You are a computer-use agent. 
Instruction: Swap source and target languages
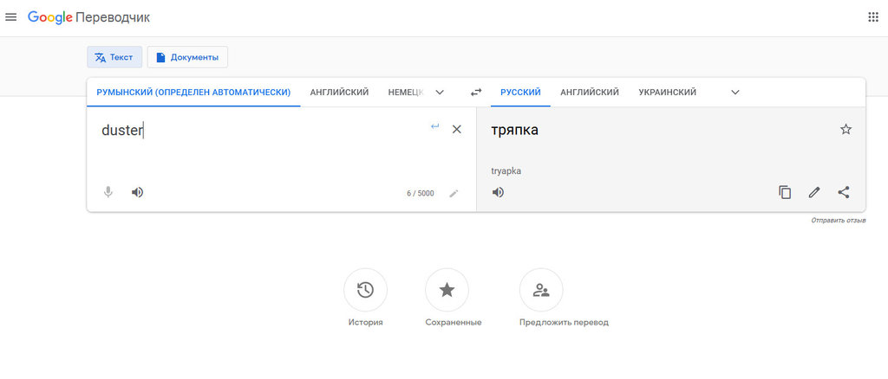pos(476,92)
